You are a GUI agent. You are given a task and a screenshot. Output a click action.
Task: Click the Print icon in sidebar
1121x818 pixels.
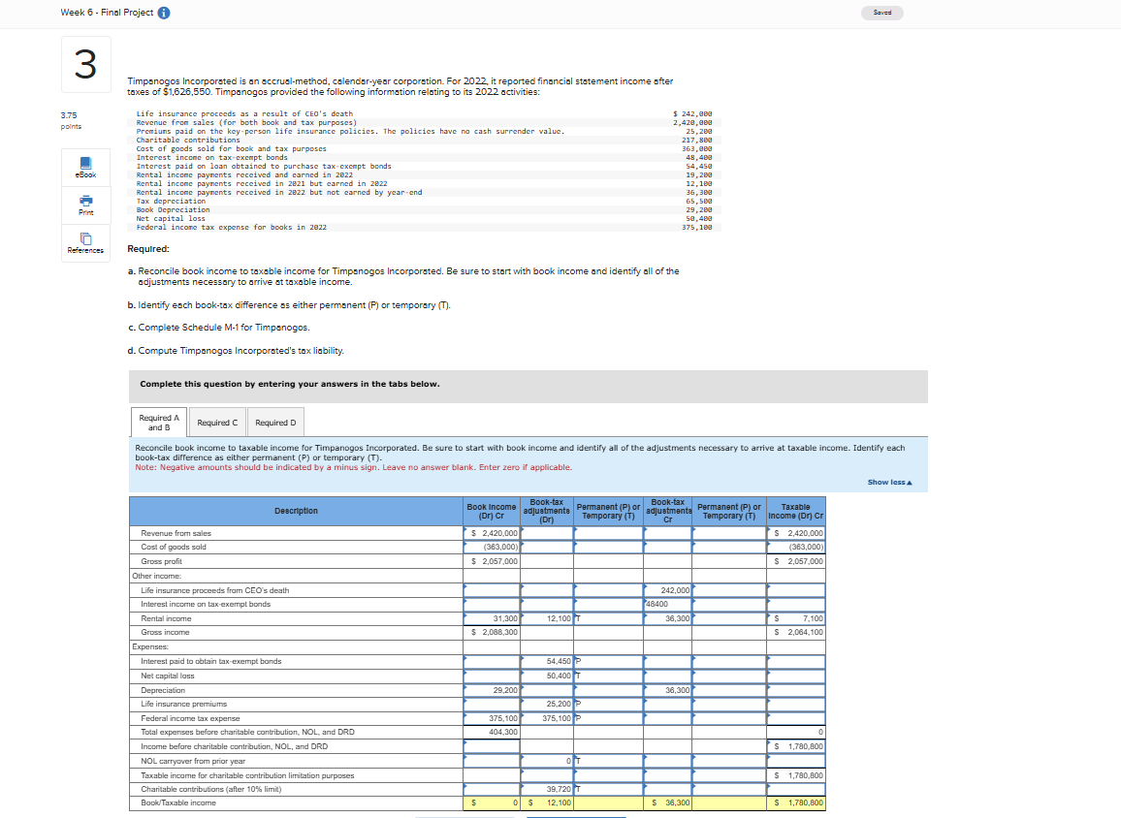pos(85,205)
